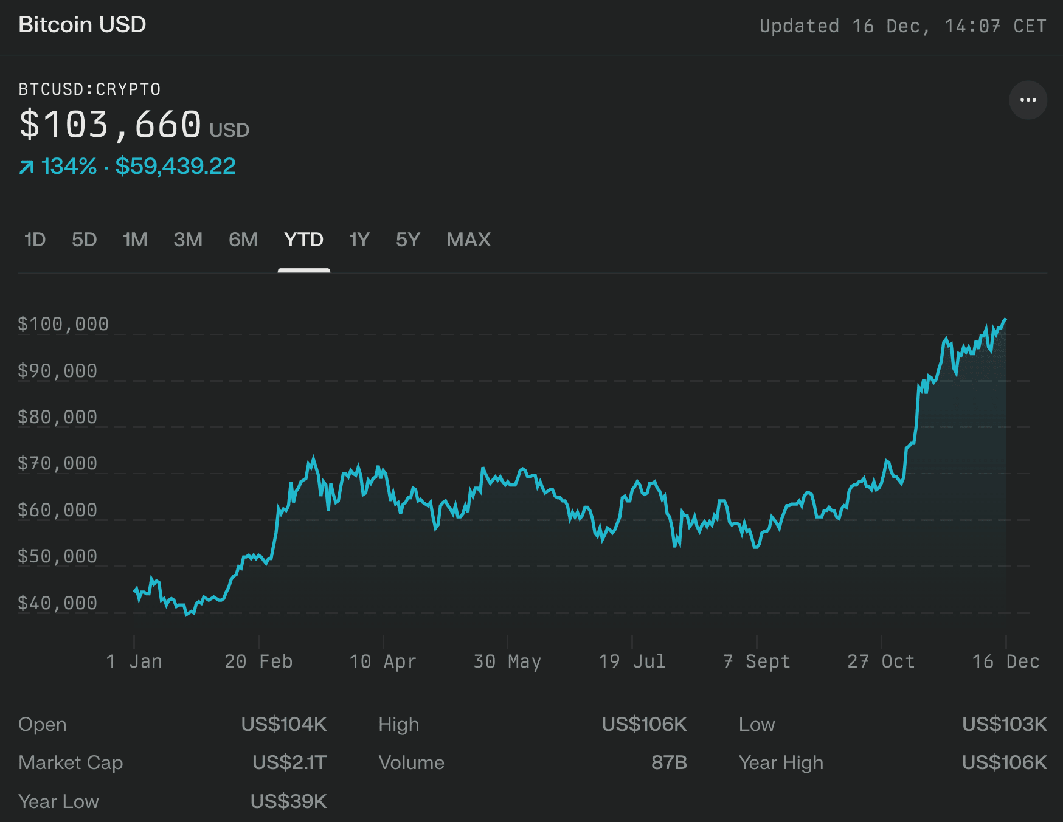Click the Low stat label
The width and height of the screenshot is (1063, 822).
pos(757,725)
